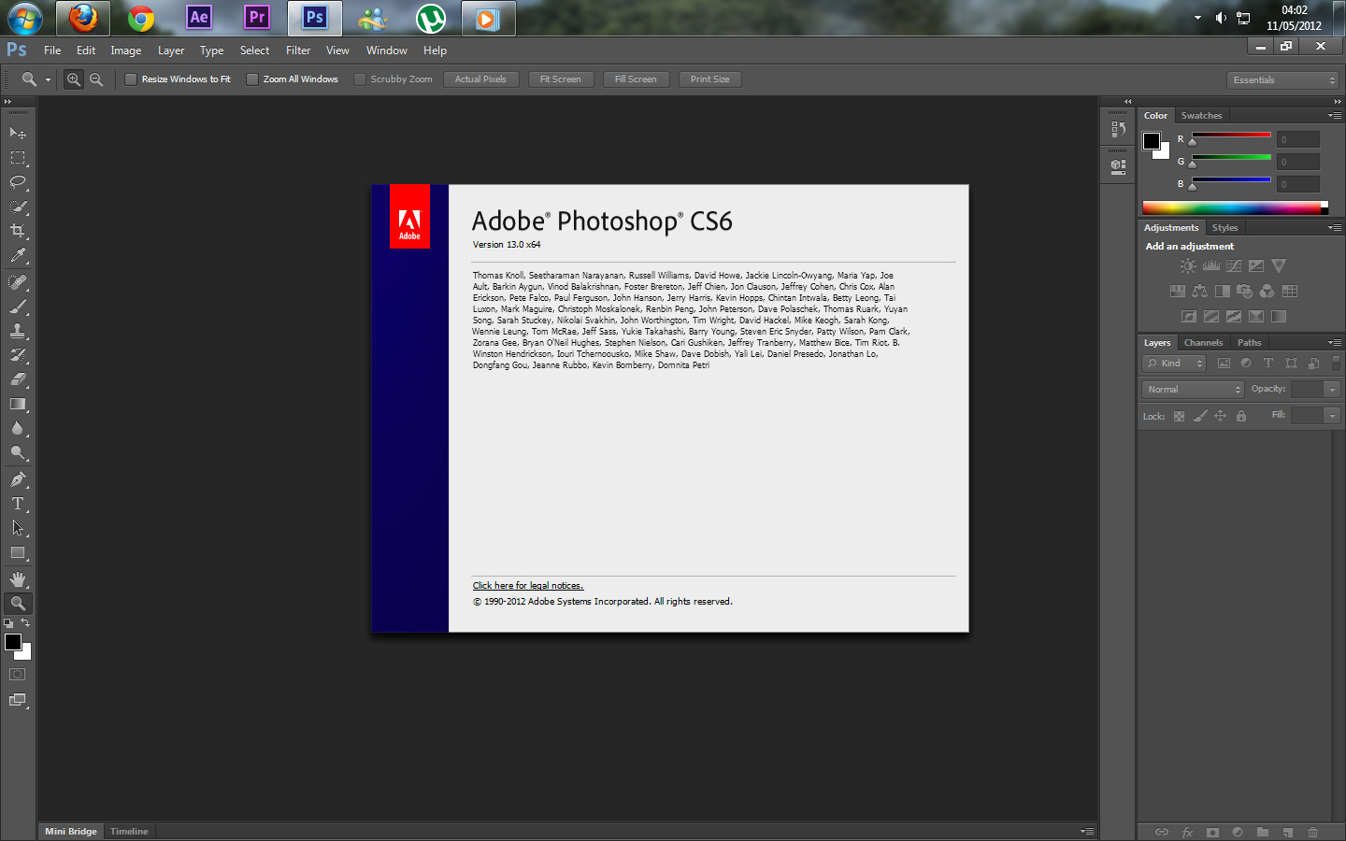Open the Window menu
This screenshot has width=1346, height=841.
386,50
